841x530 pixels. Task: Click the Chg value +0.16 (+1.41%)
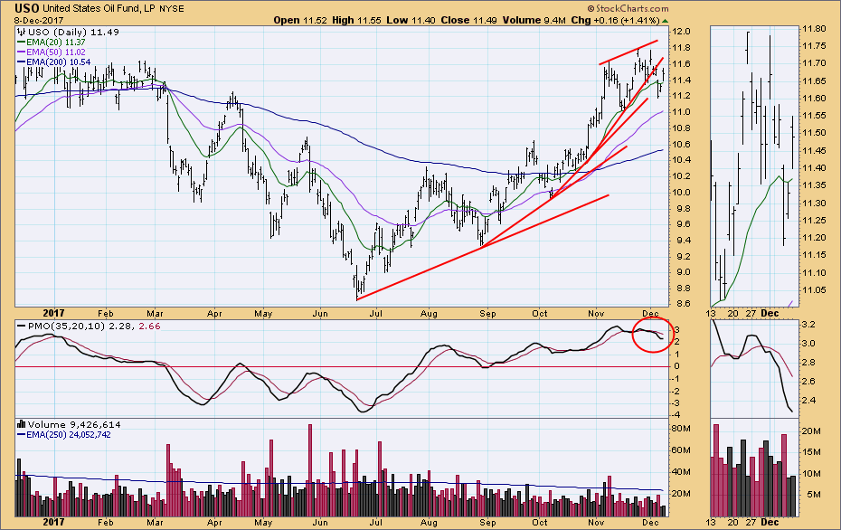coord(626,21)
